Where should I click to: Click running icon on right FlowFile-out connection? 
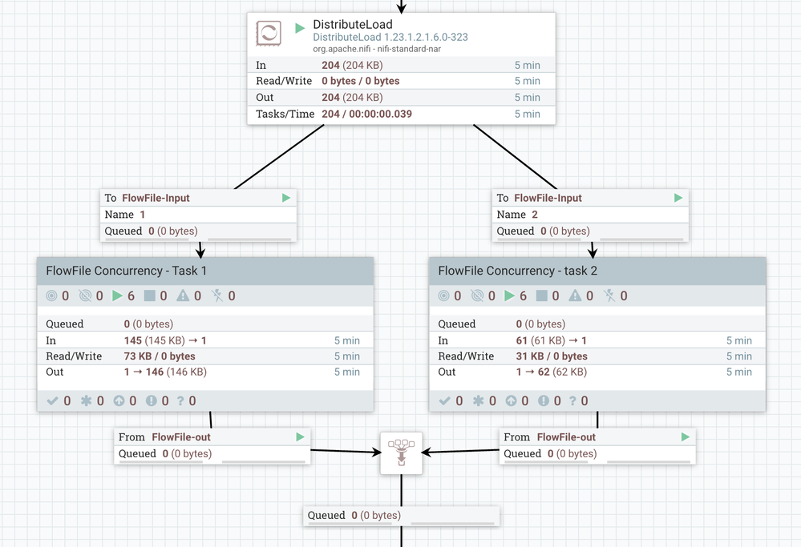pos(686,437)
